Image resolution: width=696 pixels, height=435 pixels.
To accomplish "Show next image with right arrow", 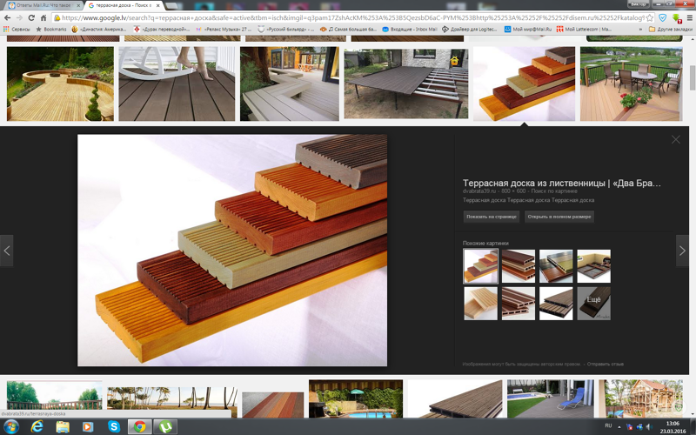I will tap(682, 251).
